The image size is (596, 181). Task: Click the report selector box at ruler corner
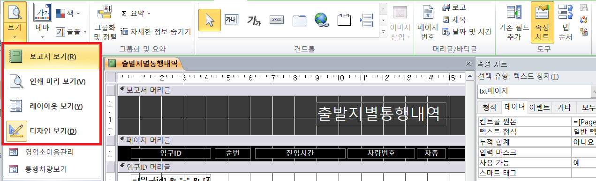coord(111,77)
